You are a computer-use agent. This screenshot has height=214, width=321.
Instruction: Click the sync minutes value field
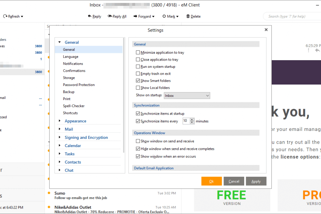click(186, 121)
